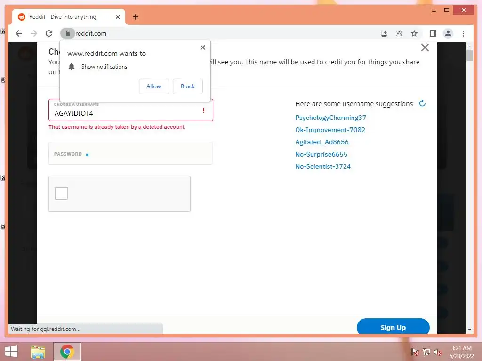The width and height of the screenshot is (482, 361).
Task: Click the Chrome taskbar icon
Action: 67,352
